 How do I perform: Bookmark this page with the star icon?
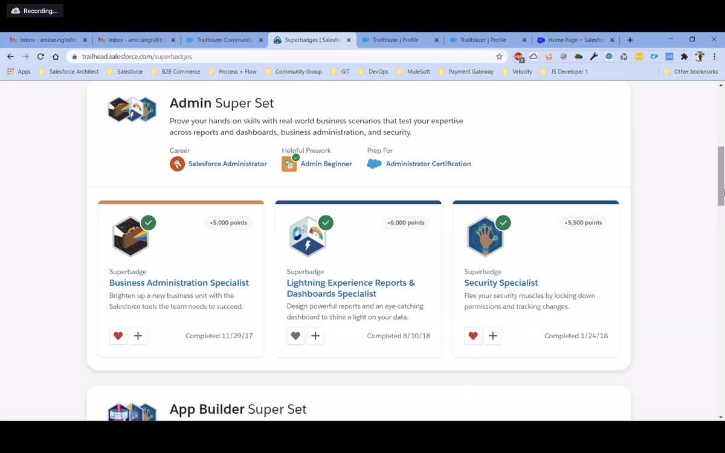499,56
